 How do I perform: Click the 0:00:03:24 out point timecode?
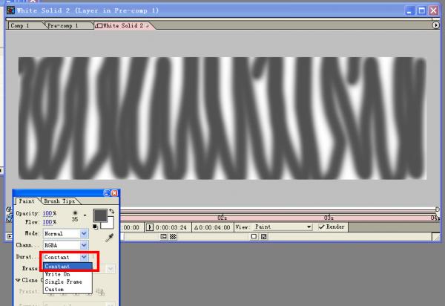coord(171,227)
